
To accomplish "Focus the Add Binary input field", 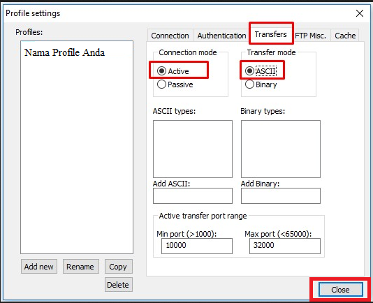I will 281,195.
